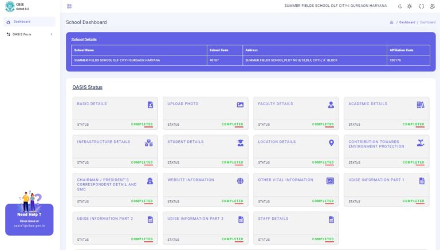440x250 pixels.
Task: Open the Upload Photo card icon
Action: tap(240, 105)
